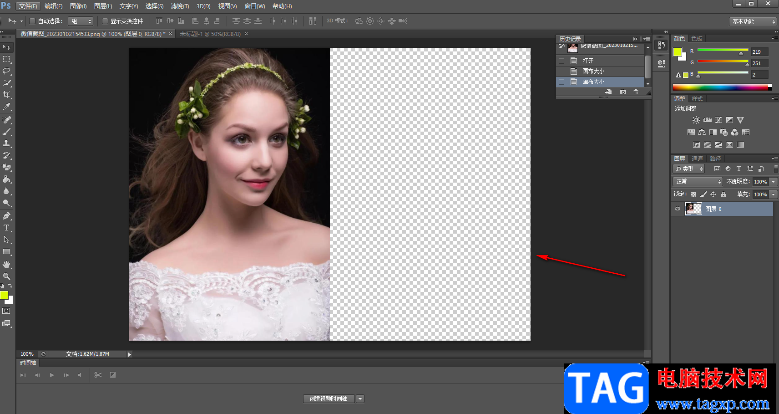Toggle lock image pixels brush icon

[x=703, y=194]
